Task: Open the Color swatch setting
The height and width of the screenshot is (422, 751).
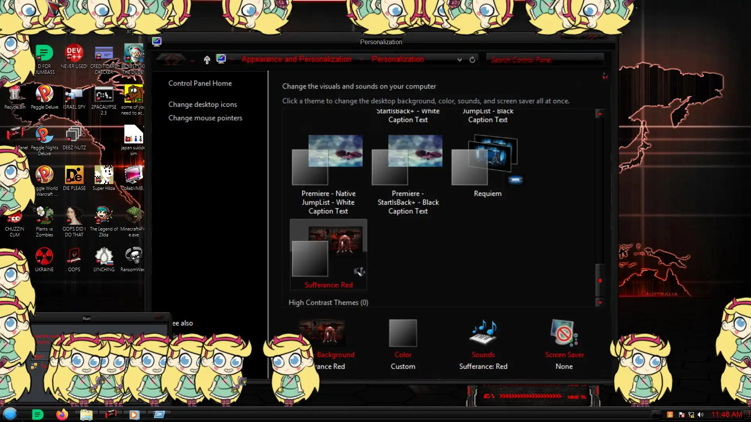Action: point(402,333)
